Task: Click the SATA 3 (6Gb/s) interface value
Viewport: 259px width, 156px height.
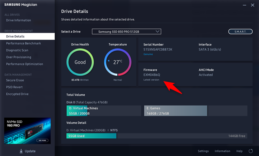Action: (210, 50)
